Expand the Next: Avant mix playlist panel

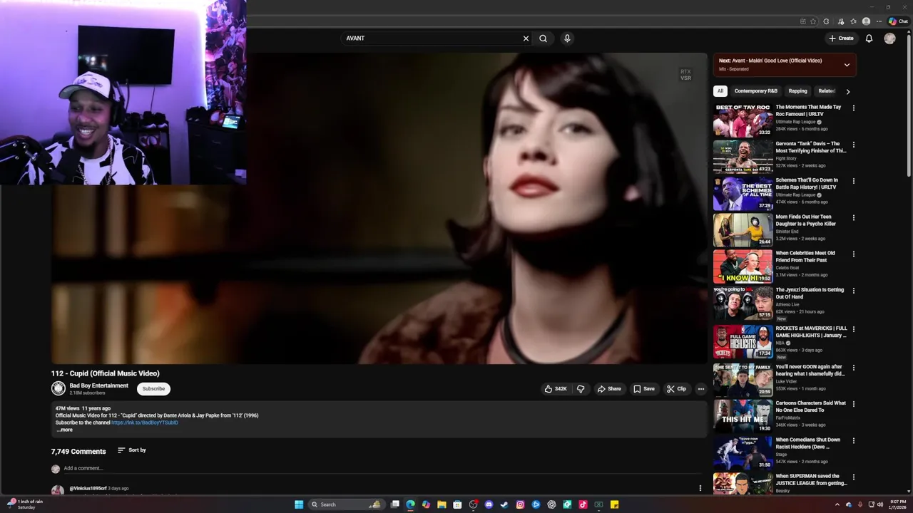pos(847,65)
